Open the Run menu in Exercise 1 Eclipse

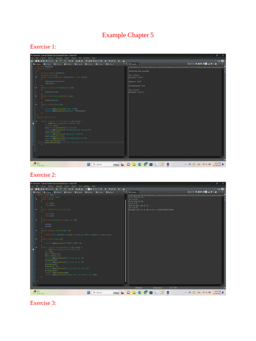(x=80, y=58)
